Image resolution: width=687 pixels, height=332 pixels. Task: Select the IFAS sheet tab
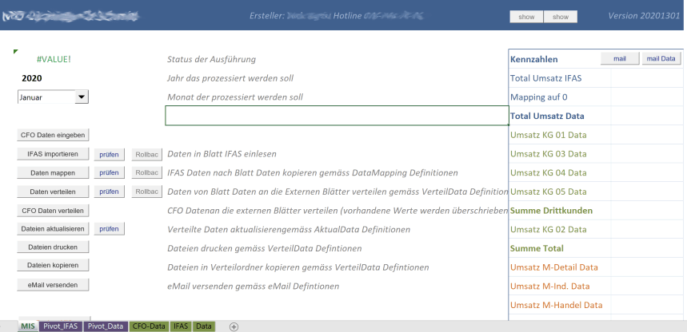pyautogui.click(x=181, y=326)
